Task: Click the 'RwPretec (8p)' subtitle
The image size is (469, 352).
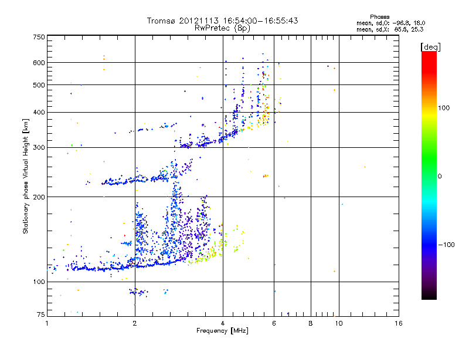Action: coord(222,28)
